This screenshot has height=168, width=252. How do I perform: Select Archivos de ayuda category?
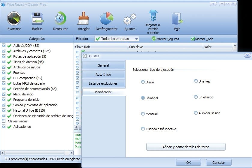coord(27,67)
